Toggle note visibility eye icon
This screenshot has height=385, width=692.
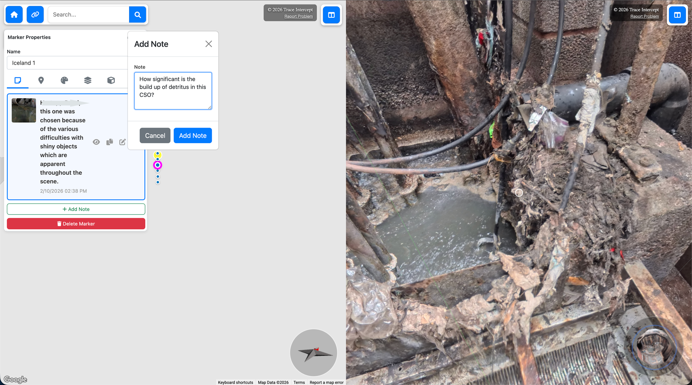96,142
